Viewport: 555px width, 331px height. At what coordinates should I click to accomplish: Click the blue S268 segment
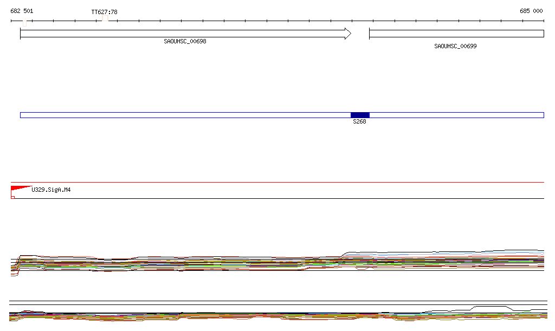pos(360,115)
